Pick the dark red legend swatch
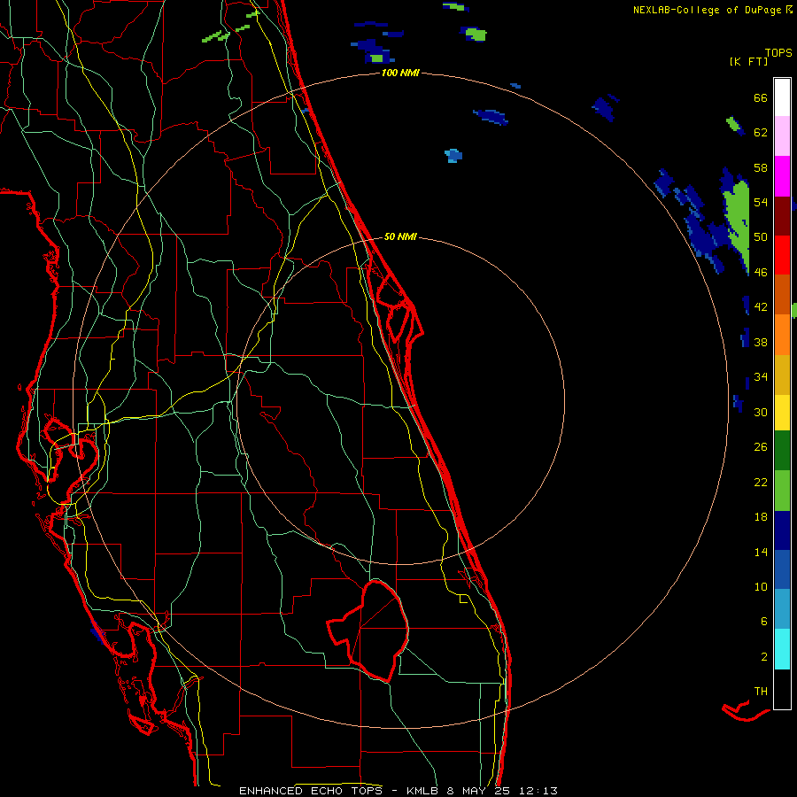This screenshot has height=797, width=797. click(782, 215)
